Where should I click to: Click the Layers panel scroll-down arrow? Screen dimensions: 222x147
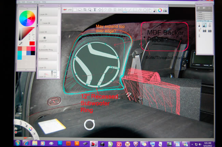pyautogui.click(x=58, y=77)
